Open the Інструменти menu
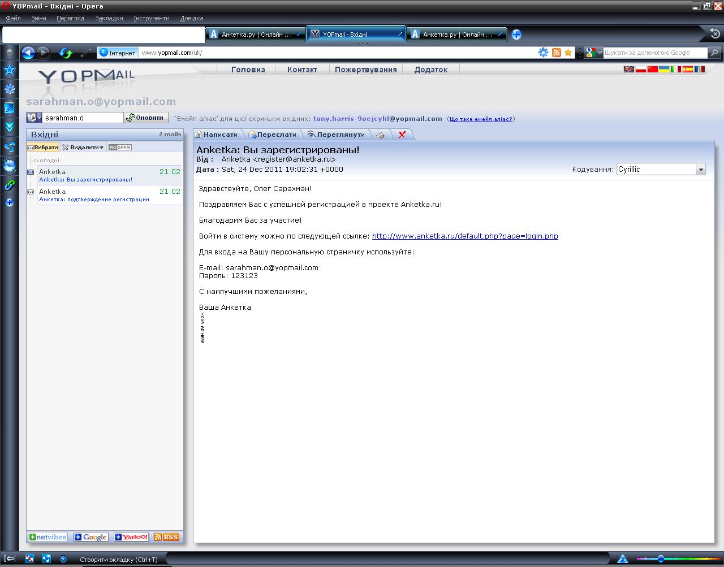 [x=152, y=18]
